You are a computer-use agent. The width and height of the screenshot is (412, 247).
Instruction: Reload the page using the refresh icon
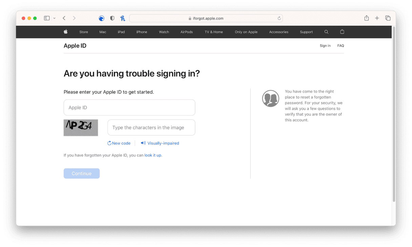279,18
